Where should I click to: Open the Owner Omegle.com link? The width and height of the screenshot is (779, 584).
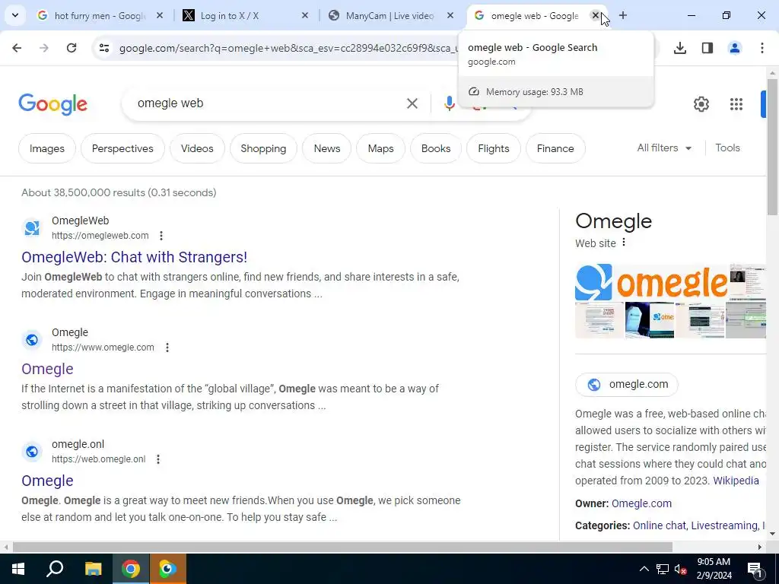[x=641, y=503]
